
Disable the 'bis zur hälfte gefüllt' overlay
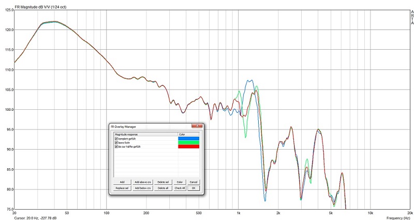[x=116, y=146]
